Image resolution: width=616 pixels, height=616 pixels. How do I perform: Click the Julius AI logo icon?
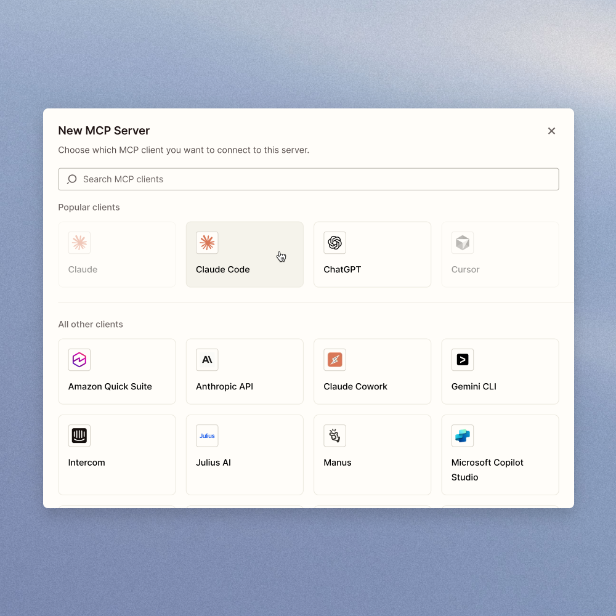coord(207,436)
